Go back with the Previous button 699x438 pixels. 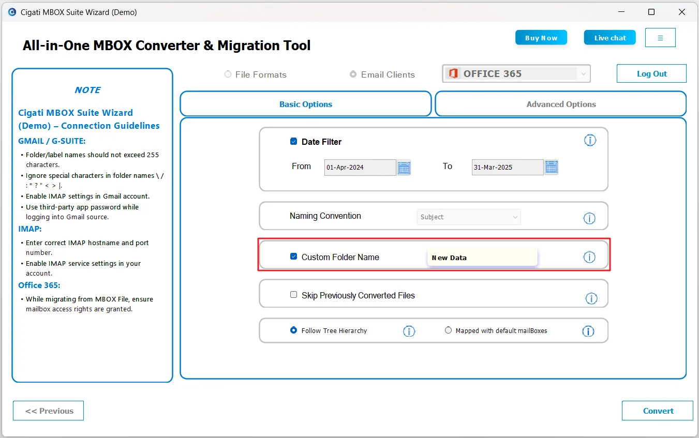point(48,411)
